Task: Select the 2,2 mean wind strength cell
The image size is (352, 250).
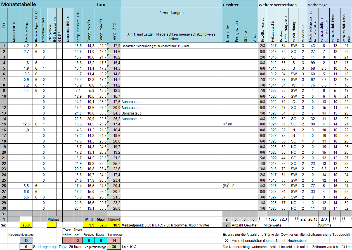Action: coord(303,219)
